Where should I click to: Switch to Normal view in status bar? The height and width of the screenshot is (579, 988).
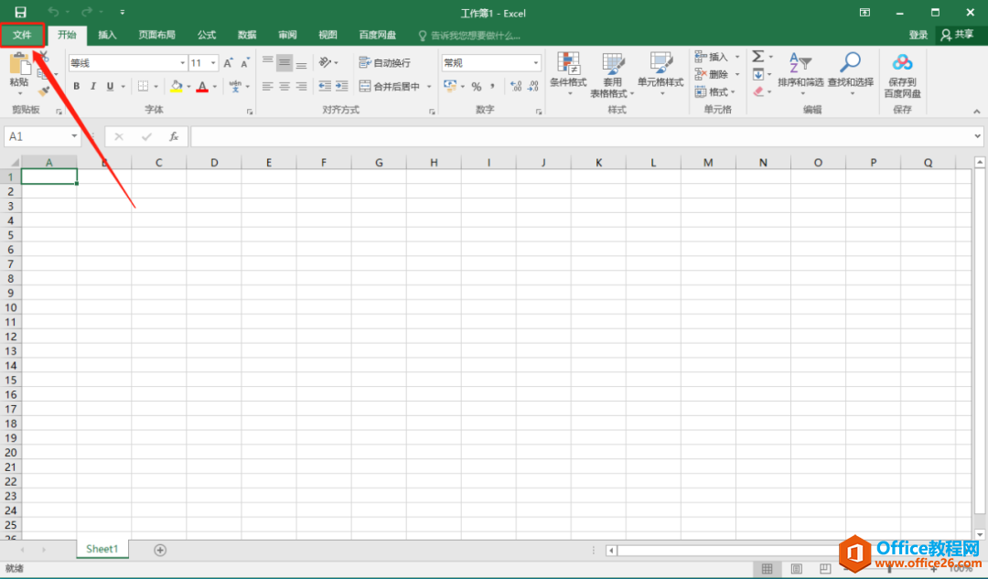click(767, 569)
